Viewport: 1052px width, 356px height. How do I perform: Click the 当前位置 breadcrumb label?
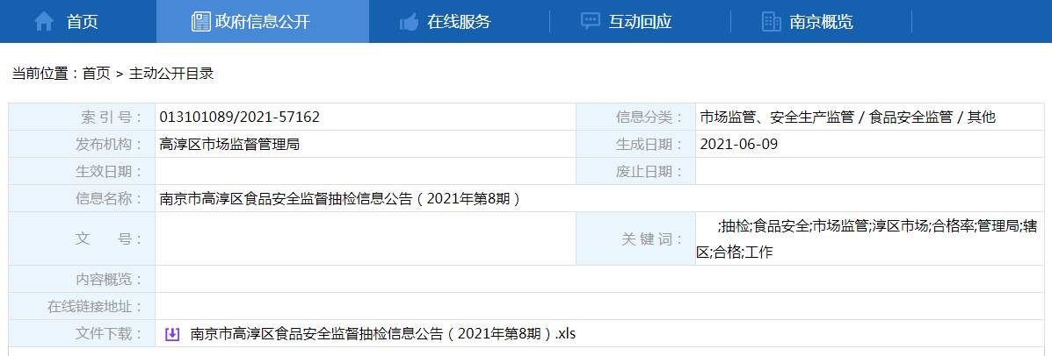pos(44,75)
